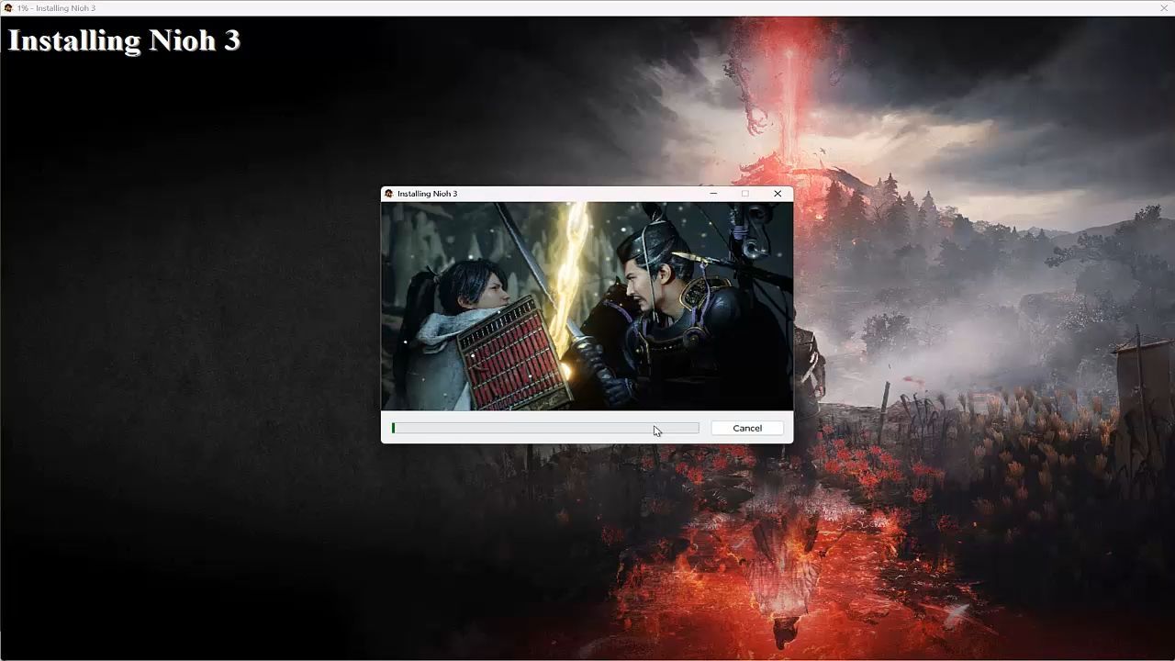The height and width of the screenshot is (661, 1175).
Task: Click the main window's top-left app icon
Action: [x=8, y=8]
